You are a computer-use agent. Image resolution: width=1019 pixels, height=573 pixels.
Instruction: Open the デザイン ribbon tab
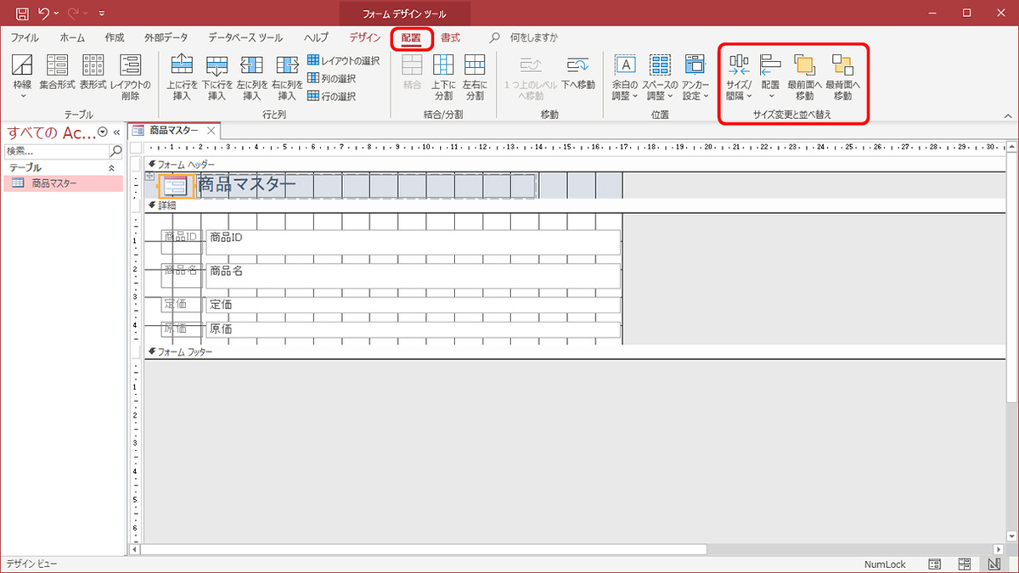coord(364,37)
